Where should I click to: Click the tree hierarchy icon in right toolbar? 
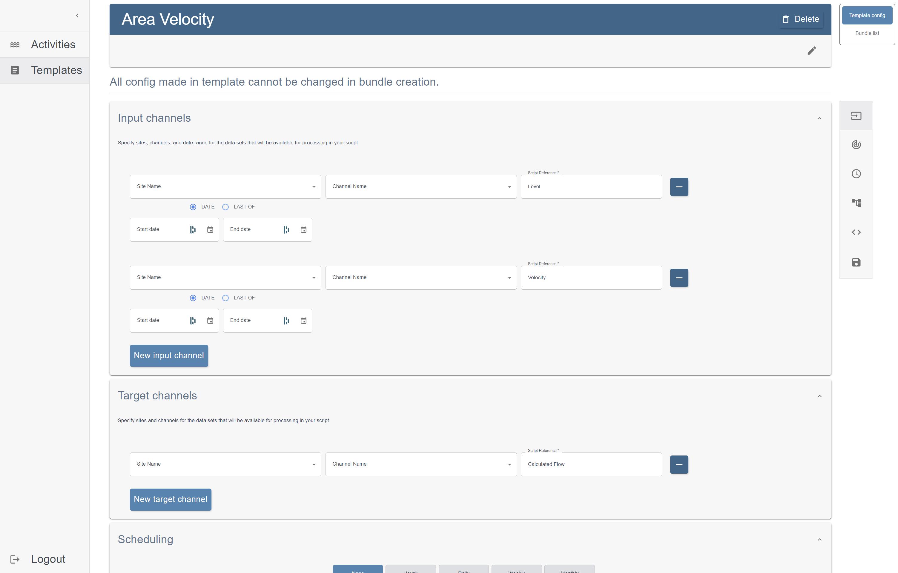coord(856,203)
